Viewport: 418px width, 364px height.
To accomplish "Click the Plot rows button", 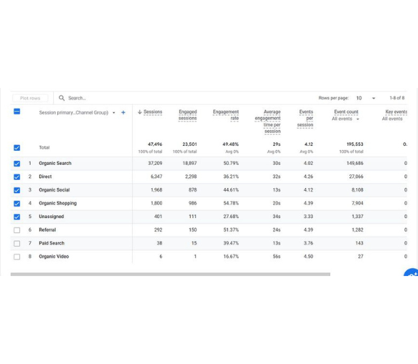I will click(x=30, y=98).
